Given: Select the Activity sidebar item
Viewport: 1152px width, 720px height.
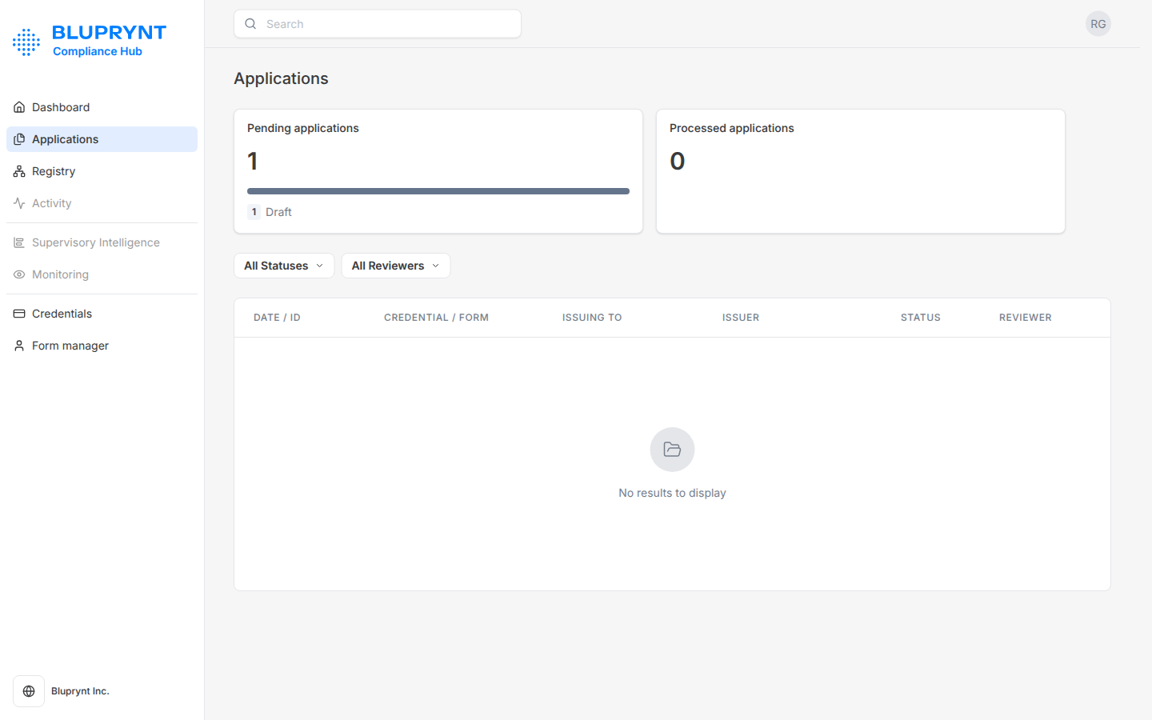Looking at the screenshot, I should (x=102, y=203).
